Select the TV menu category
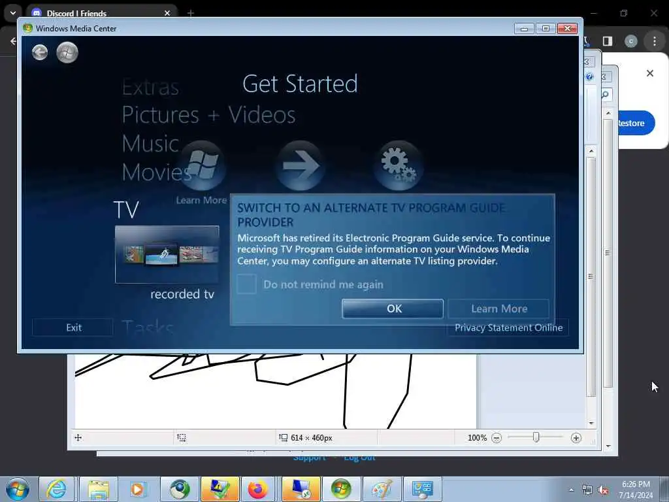669x502 pixels. pyautogui.click(x=126, y=210)
